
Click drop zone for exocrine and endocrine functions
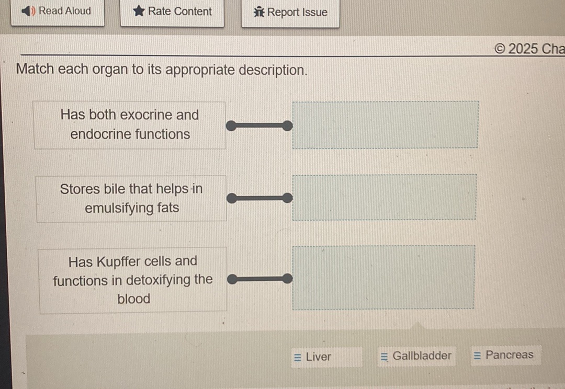click(x=386, y=125)
